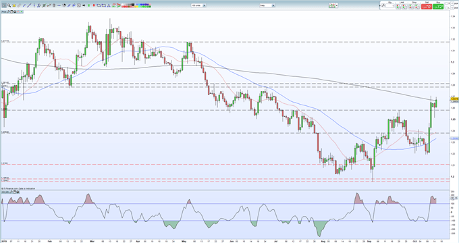Select the diagonal trendline drawing tool
This screenshot has height=243, width=459.
[x=29, y=5]
